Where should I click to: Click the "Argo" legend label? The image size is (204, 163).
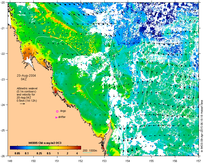(x=63, y=111)
